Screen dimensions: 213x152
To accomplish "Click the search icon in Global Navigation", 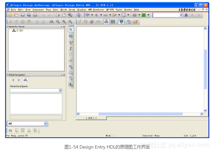I will (x=26, y=80).
